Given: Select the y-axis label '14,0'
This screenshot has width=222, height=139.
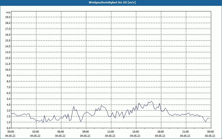Looking at the screenshot, I should pos(8,46).
